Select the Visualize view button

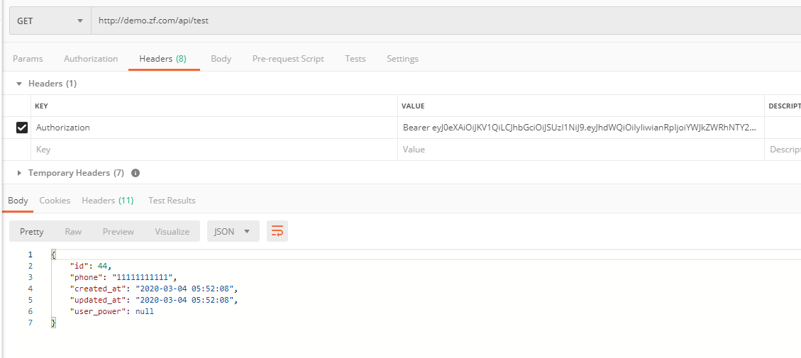point(172,231)
